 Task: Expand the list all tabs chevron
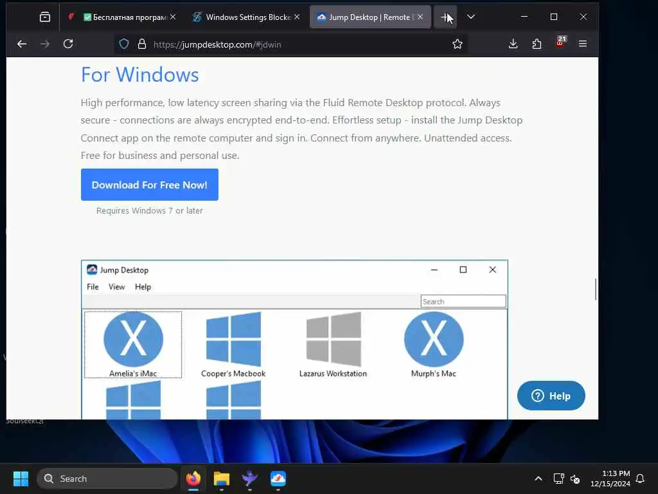pyautogui.click(x=471, y=17)
